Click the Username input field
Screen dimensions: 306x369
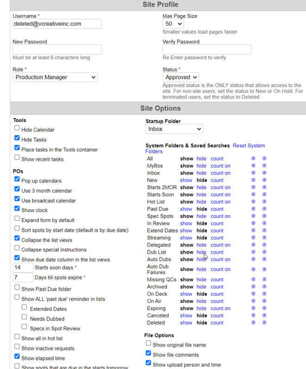pyautogui.click(x=57, y=24)
